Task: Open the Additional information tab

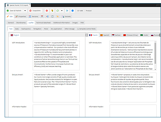Action: click(61, 23)
